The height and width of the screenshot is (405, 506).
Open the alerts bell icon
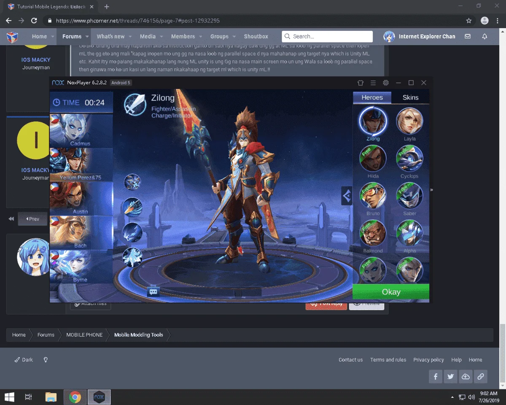click(484, 36)
